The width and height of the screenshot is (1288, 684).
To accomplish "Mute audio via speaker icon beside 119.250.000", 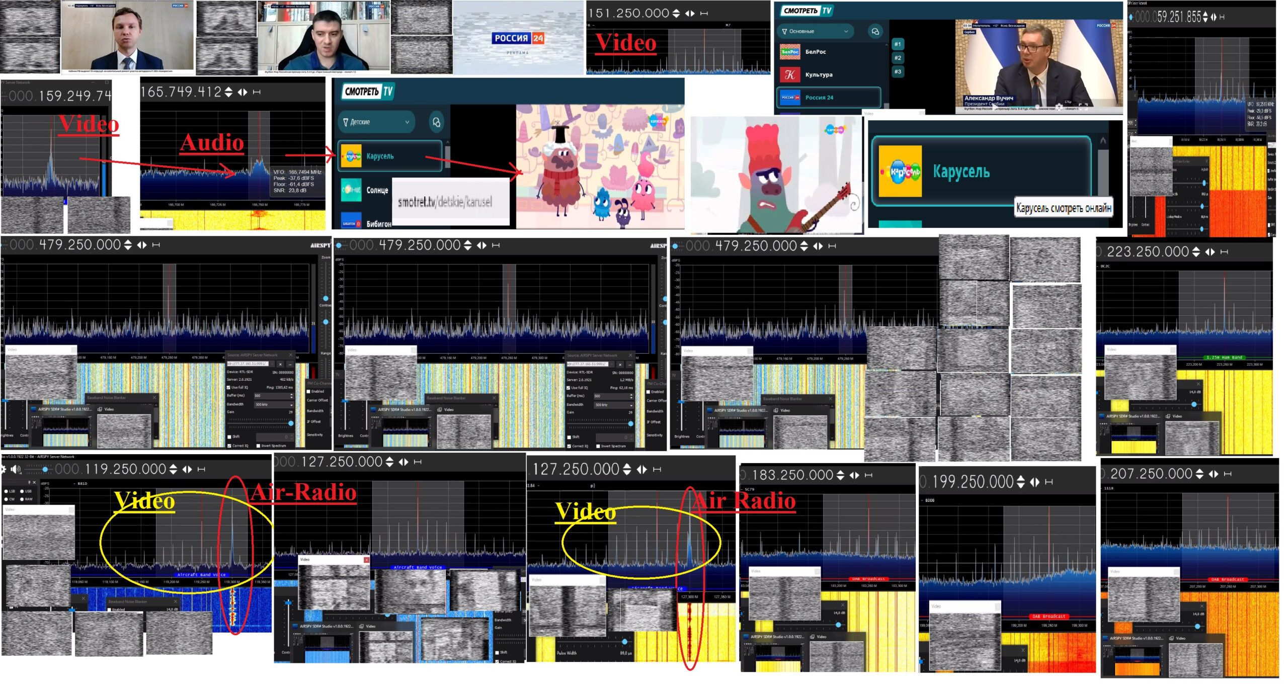I will (16, 469).
